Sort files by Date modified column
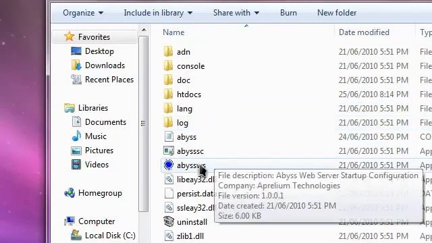This screenshot has width=432, height=243. click(x=364, y=32)
